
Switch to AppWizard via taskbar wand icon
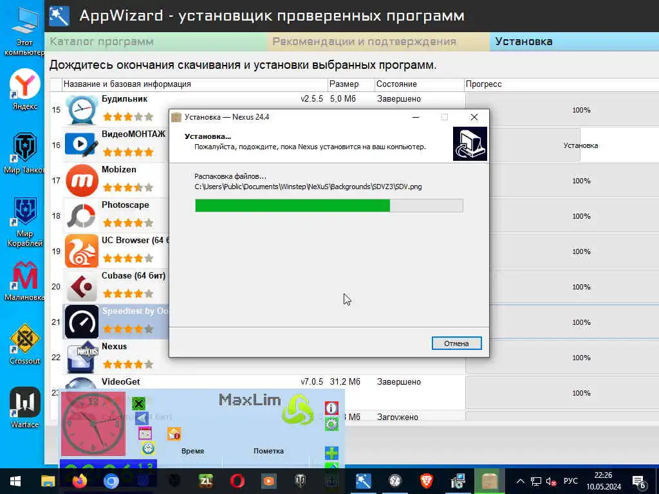(x=363, y=481)
